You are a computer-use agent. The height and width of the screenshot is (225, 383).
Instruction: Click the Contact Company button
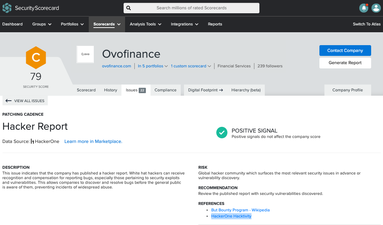point(345,51)
